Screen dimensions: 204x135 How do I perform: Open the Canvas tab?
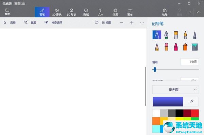(x=130, y=12)
